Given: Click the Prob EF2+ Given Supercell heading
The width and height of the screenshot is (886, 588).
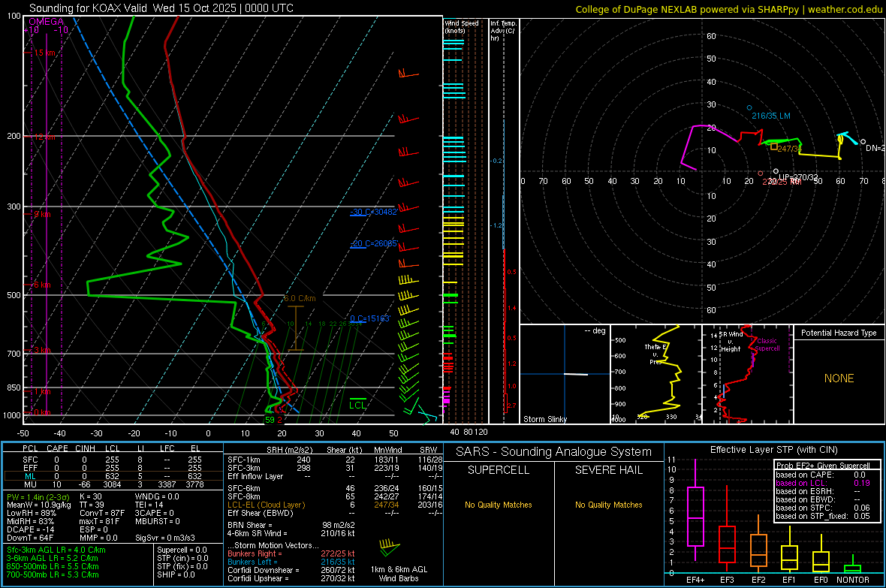Looking at the screenshot, I should 823,466.
